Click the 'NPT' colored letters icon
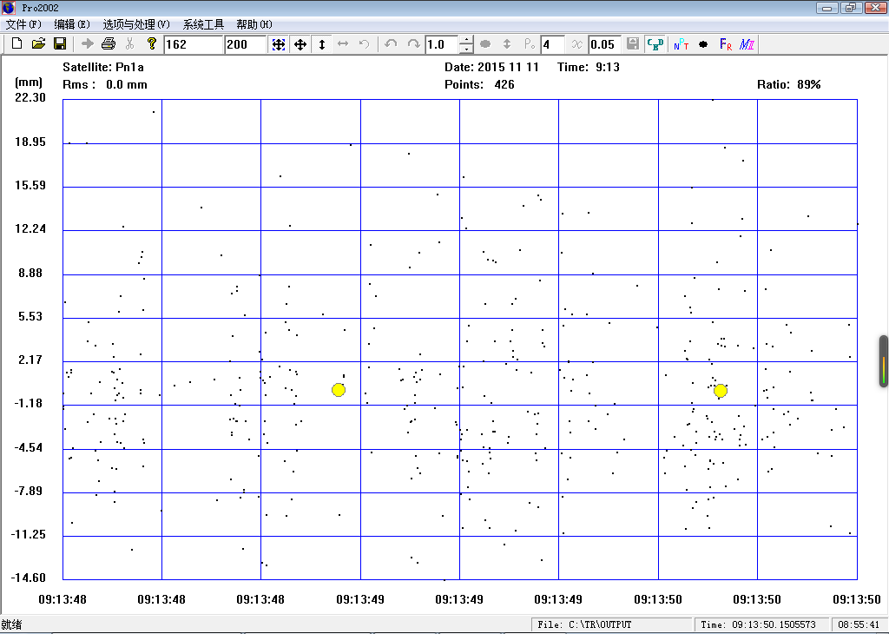The height and width of the screenshot is (634, 889). (x=682, y=44)
